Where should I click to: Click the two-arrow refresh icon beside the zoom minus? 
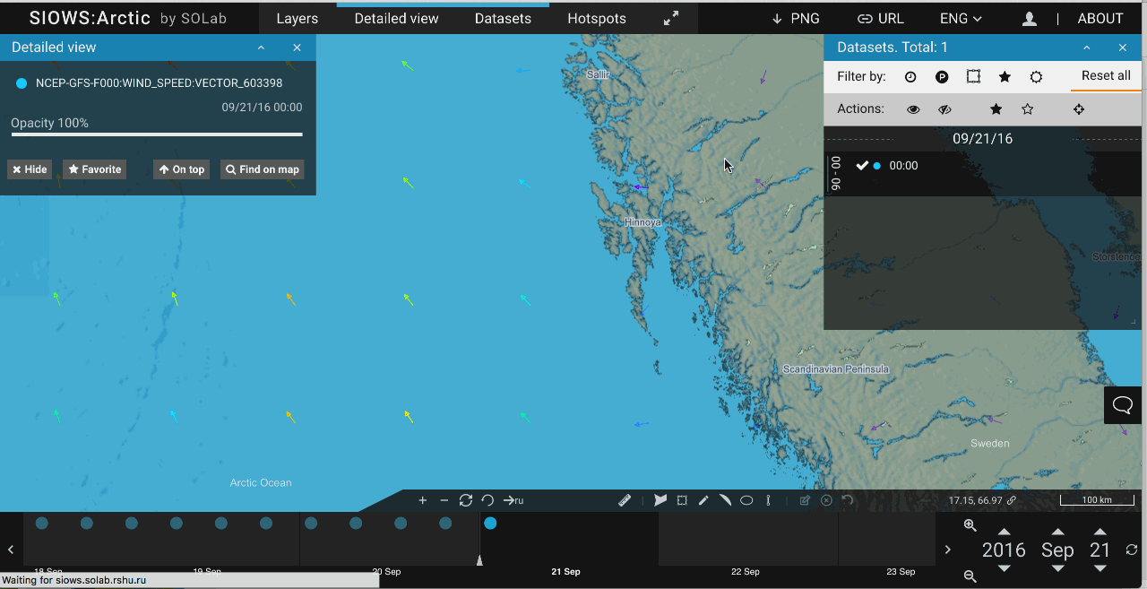(x=466, y=500)
